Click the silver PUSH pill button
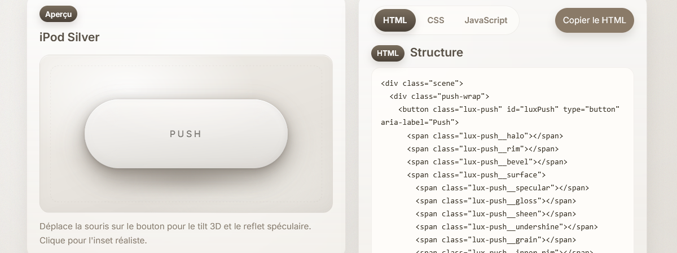This screenshot has height=253, width=677. [186, 134]
